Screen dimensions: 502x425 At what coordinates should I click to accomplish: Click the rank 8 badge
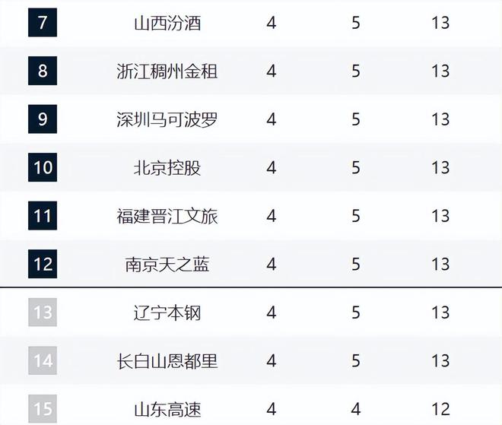[x=43, y=71]
